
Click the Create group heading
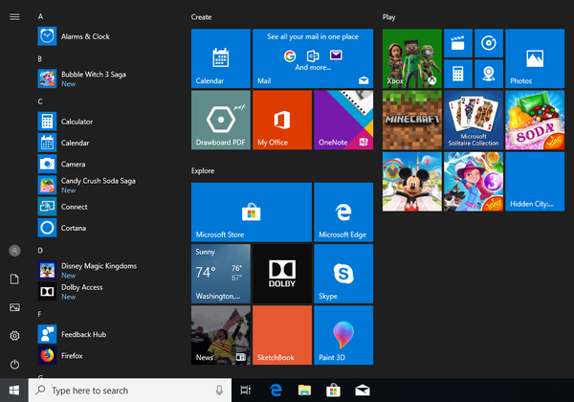tap(201, 17)
